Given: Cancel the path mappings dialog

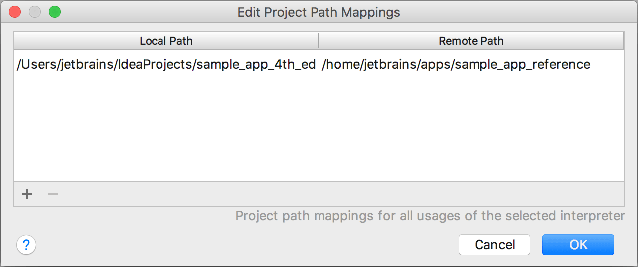Looking at the screenshot, I should 494,245.
